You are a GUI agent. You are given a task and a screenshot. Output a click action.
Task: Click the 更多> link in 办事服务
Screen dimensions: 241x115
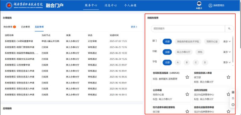click(x=134, y=27)
